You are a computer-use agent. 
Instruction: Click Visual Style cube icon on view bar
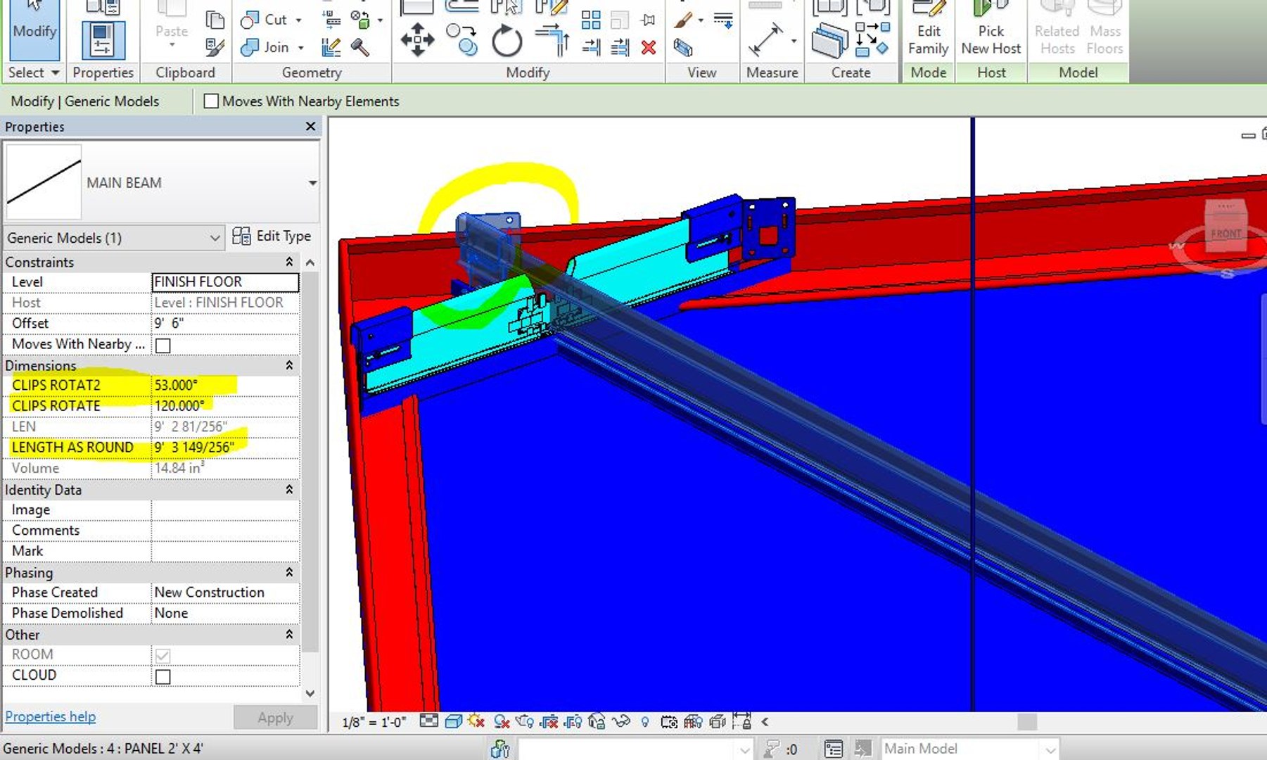(454, 721)
